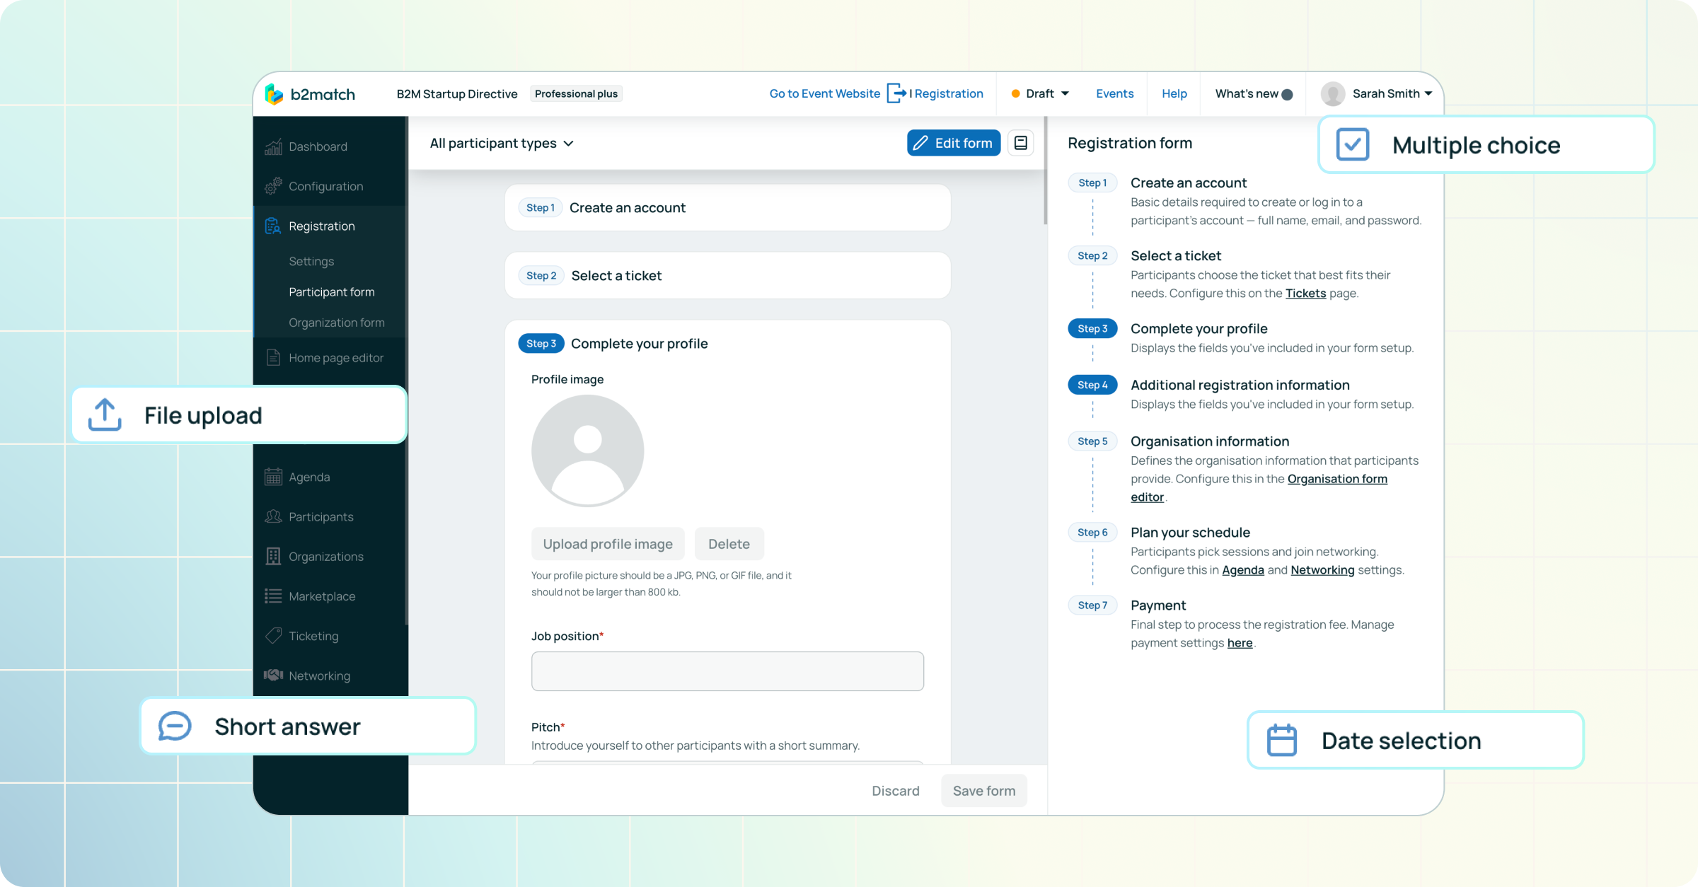Open the Events menu item

pos(1114,93)
